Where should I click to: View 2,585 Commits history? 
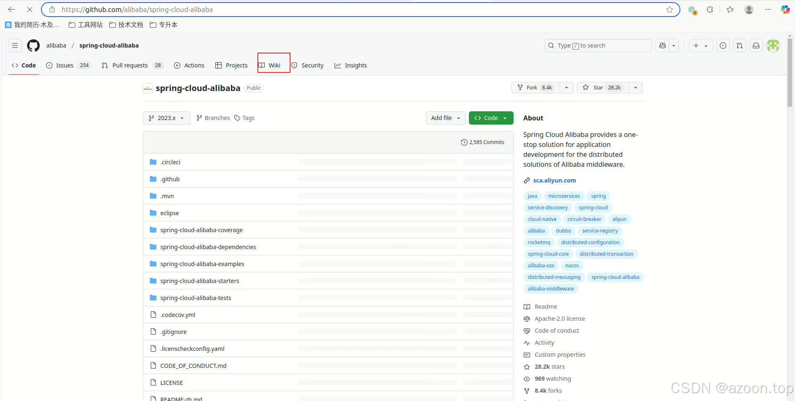[483, 142]
